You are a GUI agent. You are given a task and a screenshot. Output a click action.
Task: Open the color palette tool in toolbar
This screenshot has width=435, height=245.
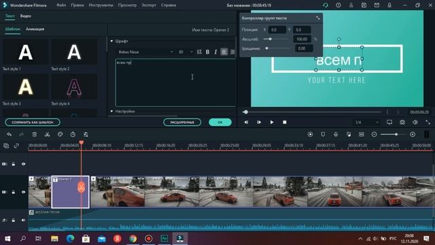click(x=60, y=135)
